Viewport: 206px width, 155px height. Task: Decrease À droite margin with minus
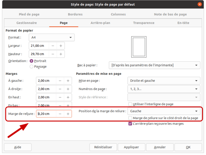coord(60,89)
